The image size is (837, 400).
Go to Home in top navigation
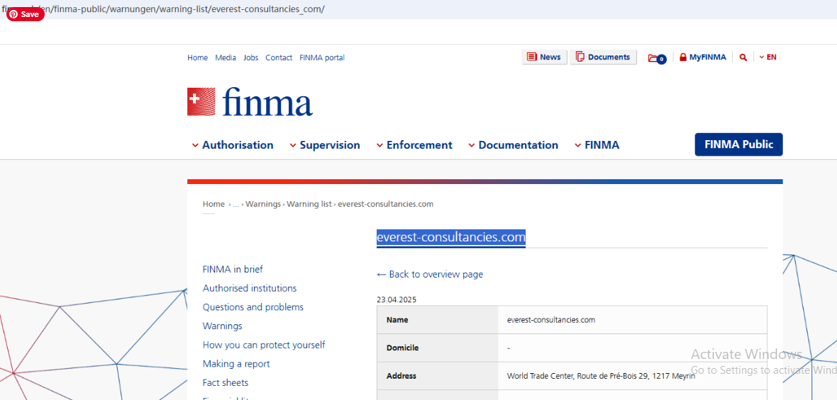[197, 57]
